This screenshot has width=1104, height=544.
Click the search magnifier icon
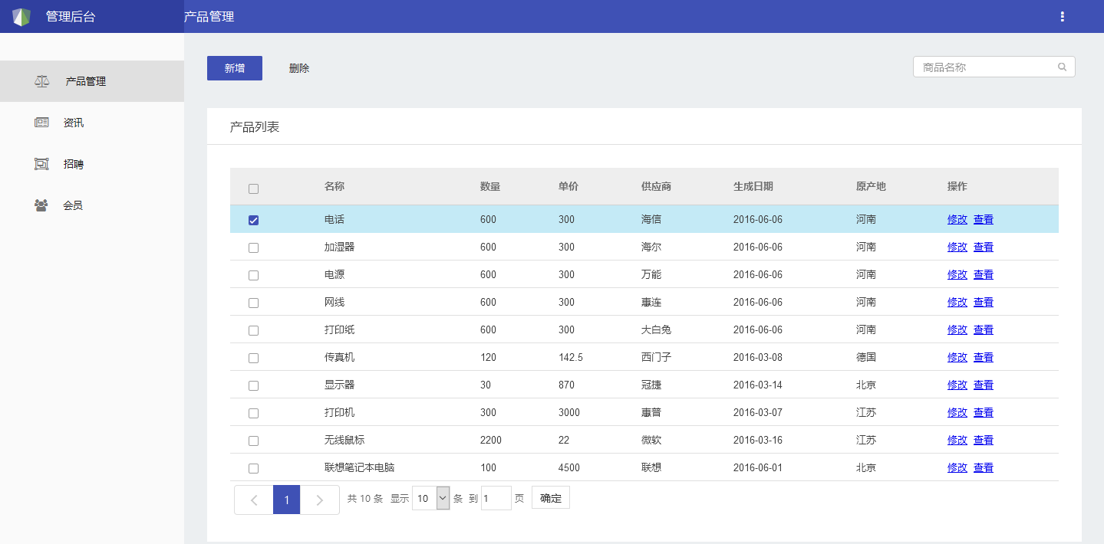[x=1062, y=67]
